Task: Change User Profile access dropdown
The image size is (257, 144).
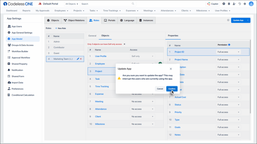Action: (x=143, y=56)
